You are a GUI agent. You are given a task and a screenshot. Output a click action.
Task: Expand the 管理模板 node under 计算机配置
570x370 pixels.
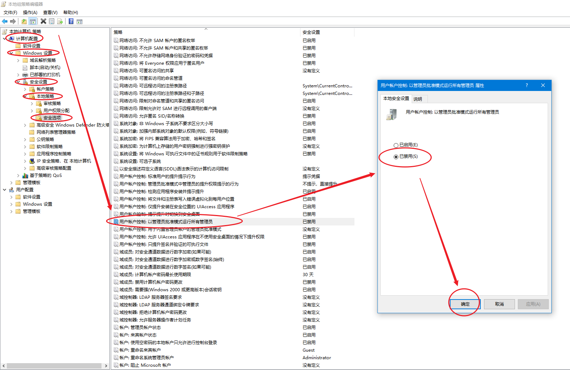(x=12, y=183)
